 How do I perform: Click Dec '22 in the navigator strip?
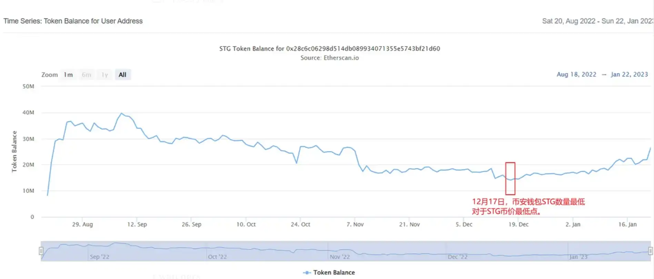[457, 257]
